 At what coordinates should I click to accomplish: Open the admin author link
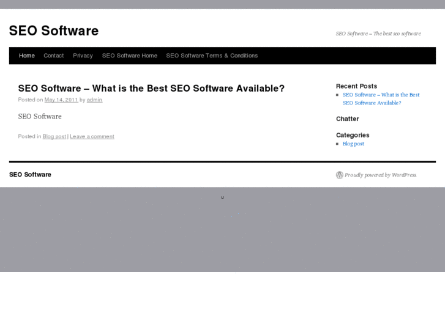point(94,100)
